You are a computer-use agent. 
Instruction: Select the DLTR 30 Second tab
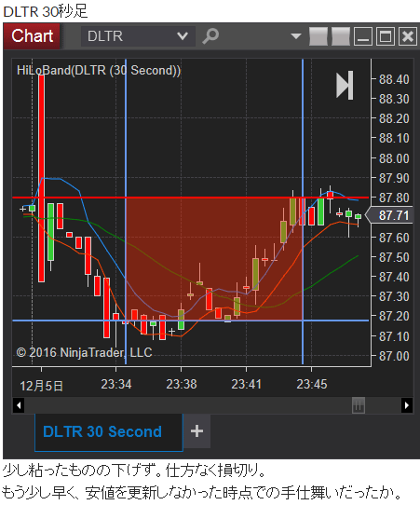point(109,432)
